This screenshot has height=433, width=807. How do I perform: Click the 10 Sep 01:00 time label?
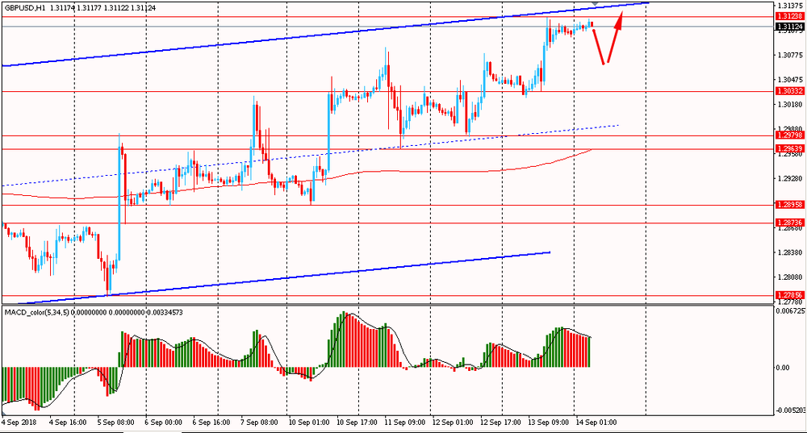(x=309, y=423)
